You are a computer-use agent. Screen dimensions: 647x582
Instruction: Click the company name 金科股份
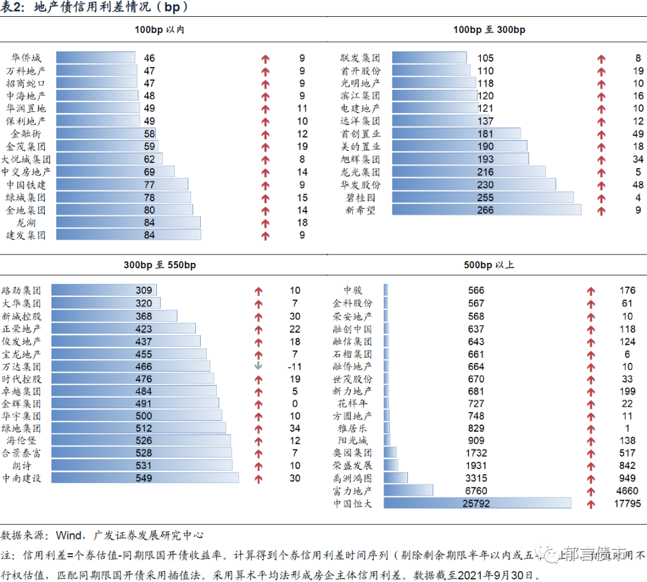[x=353, y=304]
